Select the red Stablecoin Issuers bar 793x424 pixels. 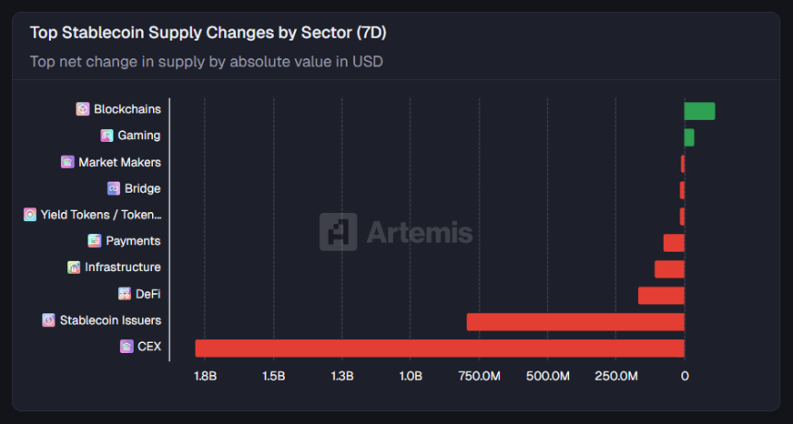[x=574, y=322]
